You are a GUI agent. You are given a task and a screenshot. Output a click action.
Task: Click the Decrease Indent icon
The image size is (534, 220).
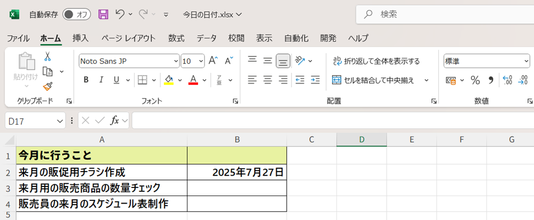pyautogui.click(x=300, y=80)
